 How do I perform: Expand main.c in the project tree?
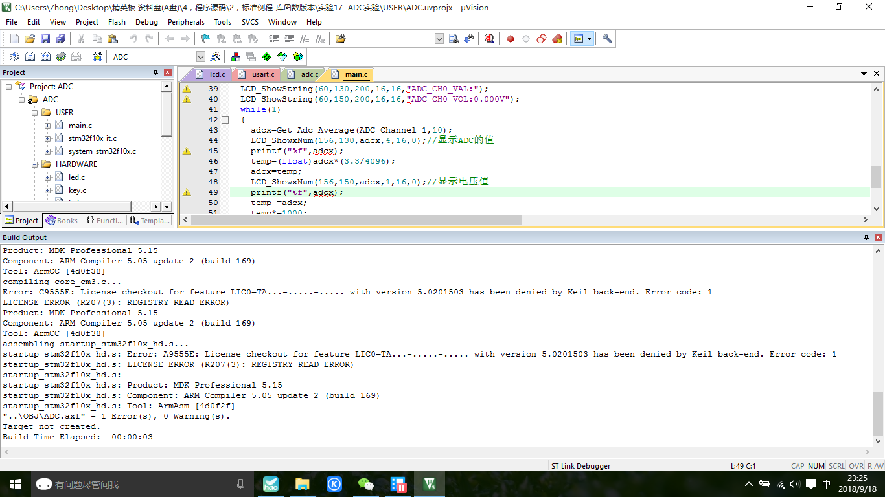[48, 126]
